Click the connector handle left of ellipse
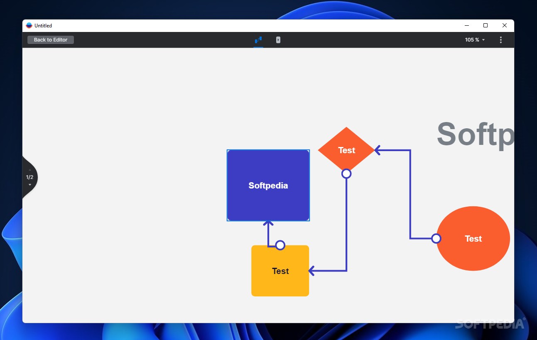537x340 pixels. 436,238
